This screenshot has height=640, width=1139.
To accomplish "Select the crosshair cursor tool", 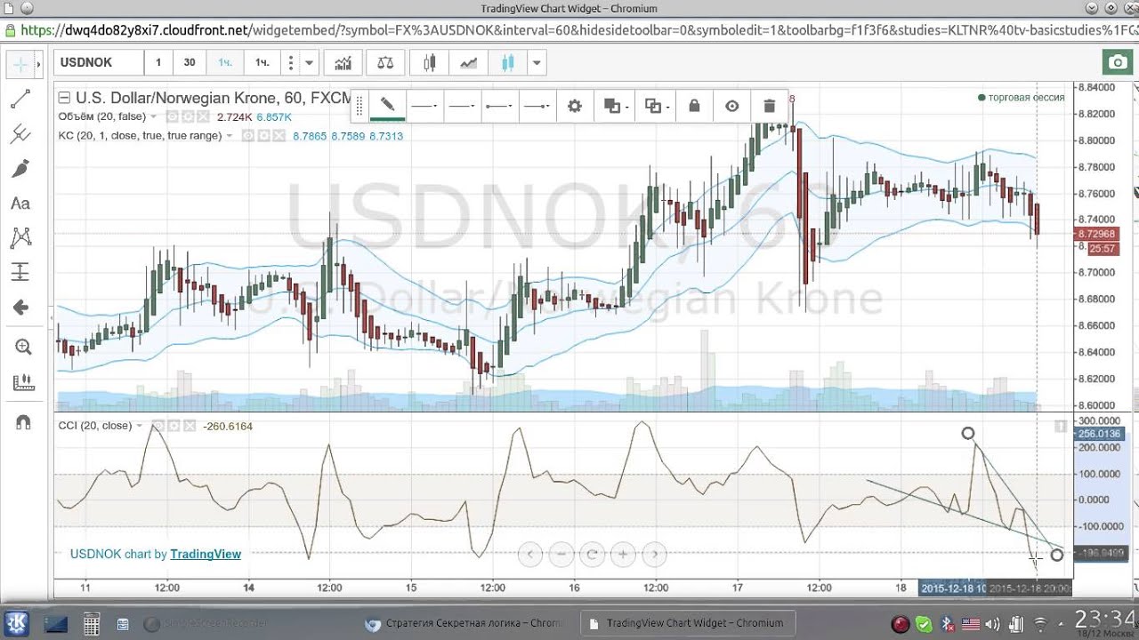I will (20, 64).
